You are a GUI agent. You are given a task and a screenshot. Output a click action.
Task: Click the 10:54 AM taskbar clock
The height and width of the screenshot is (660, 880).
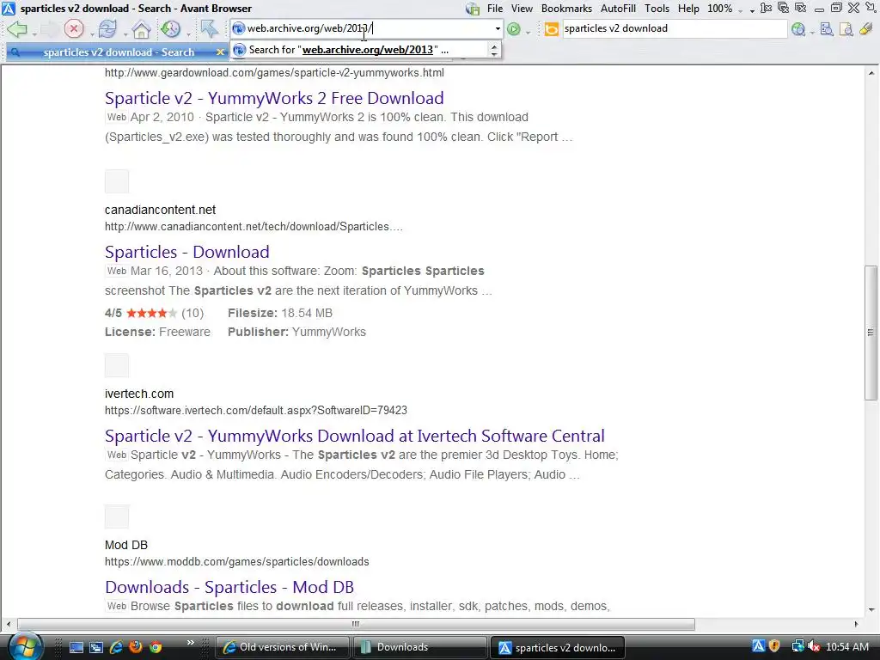pyautogui.click(x=846, y=647)
